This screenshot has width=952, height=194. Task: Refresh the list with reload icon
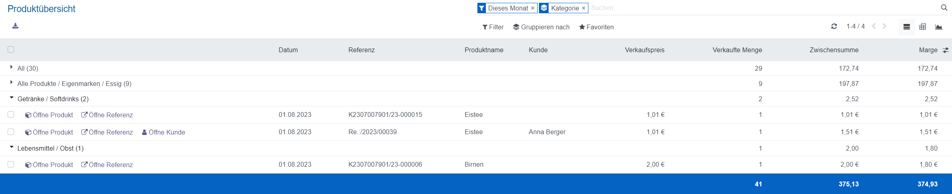[834, 27]
